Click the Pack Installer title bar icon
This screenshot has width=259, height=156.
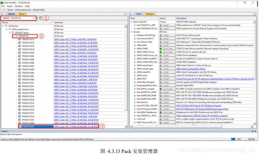point(2,3)
